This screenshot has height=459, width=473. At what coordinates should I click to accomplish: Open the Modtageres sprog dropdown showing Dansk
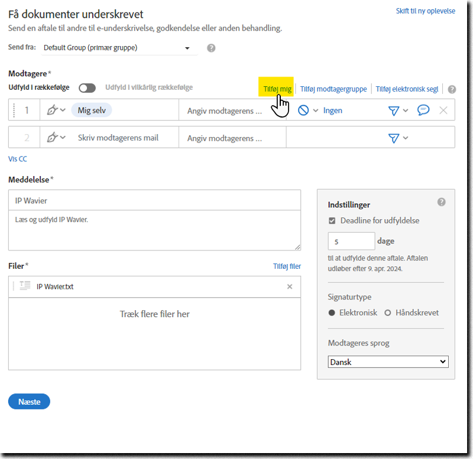pos(388,362)
